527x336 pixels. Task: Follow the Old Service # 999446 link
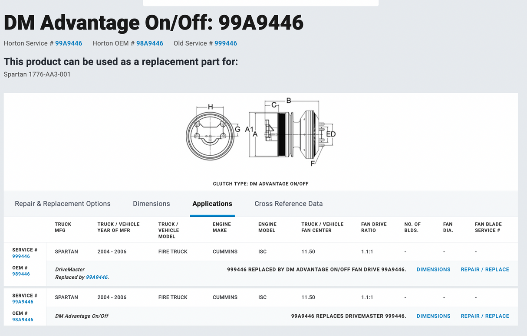click(226, 43)
